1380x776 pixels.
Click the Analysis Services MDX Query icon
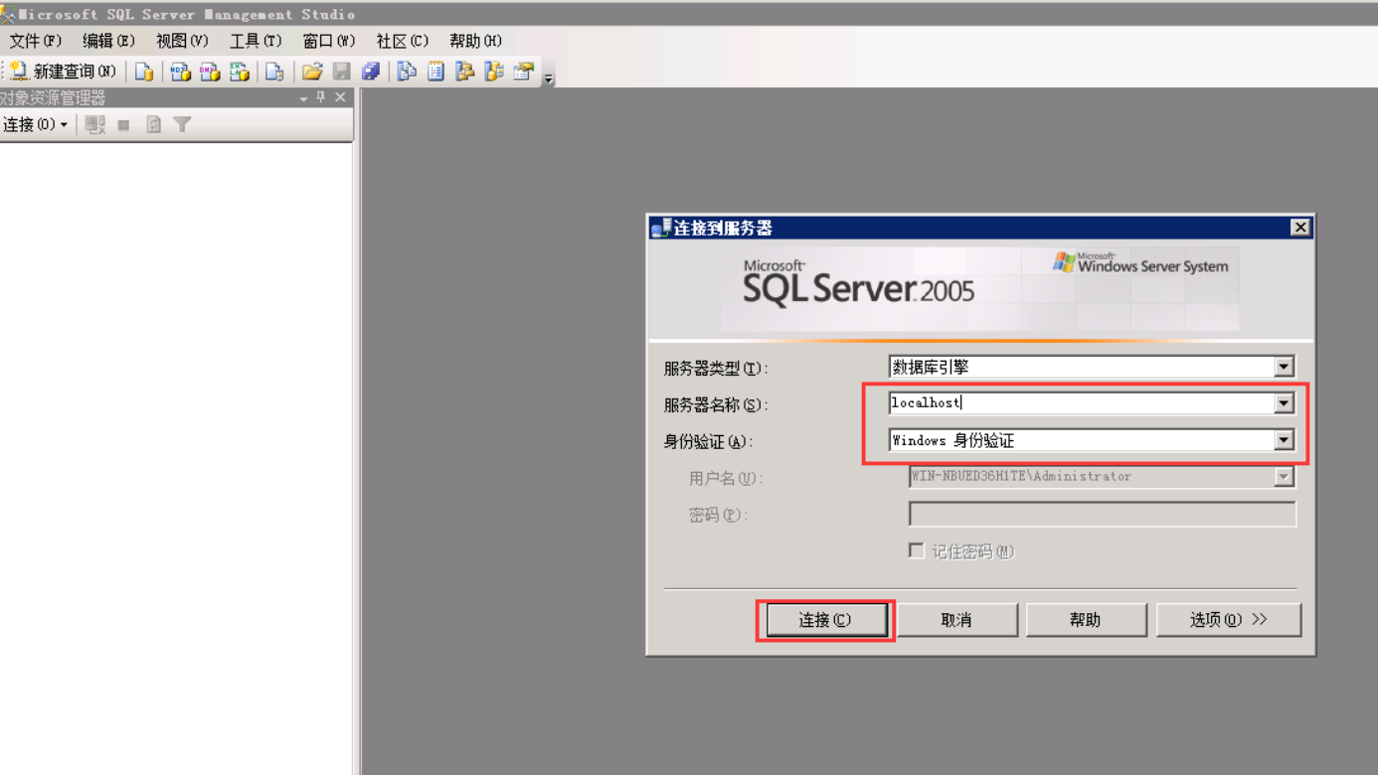click(180, 72)
